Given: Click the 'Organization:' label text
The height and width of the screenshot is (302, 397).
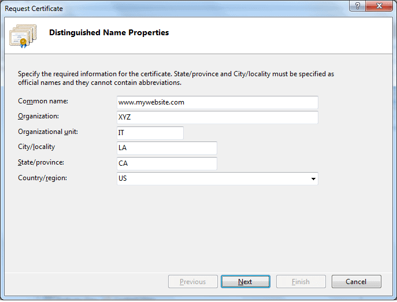Looking at the screenshot, I should click(39, 117).
